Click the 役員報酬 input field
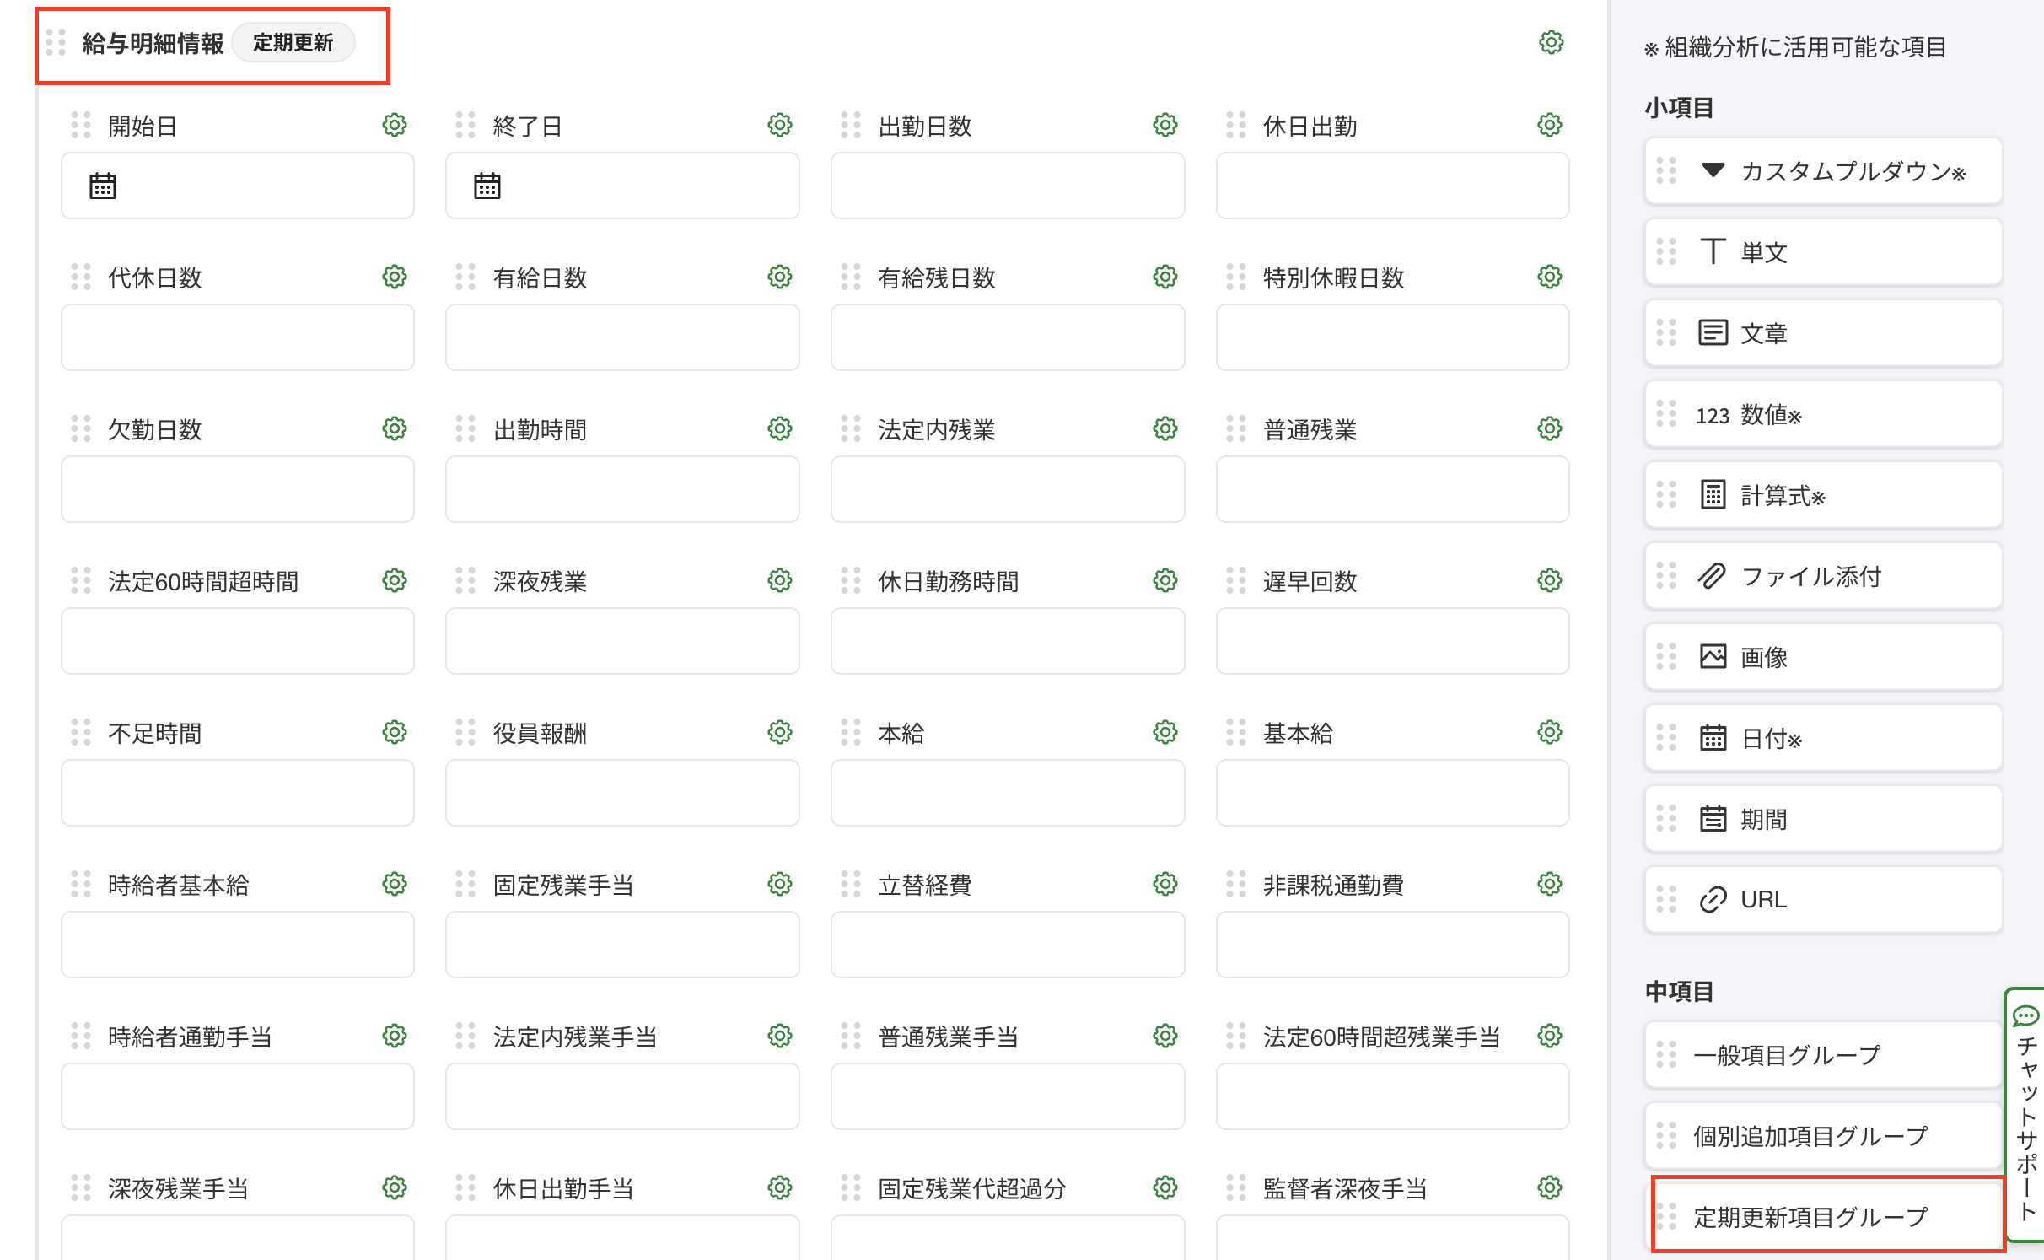Screen dimensions: 2044x1260 (621, 793)
